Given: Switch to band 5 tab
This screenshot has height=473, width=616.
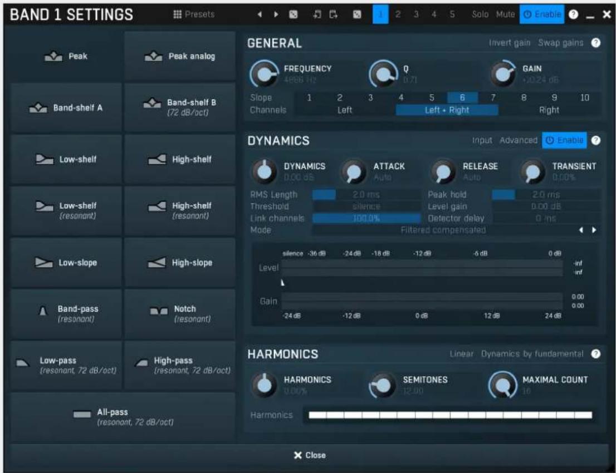Looking at the screenshot, I should [x=452, y=14].
